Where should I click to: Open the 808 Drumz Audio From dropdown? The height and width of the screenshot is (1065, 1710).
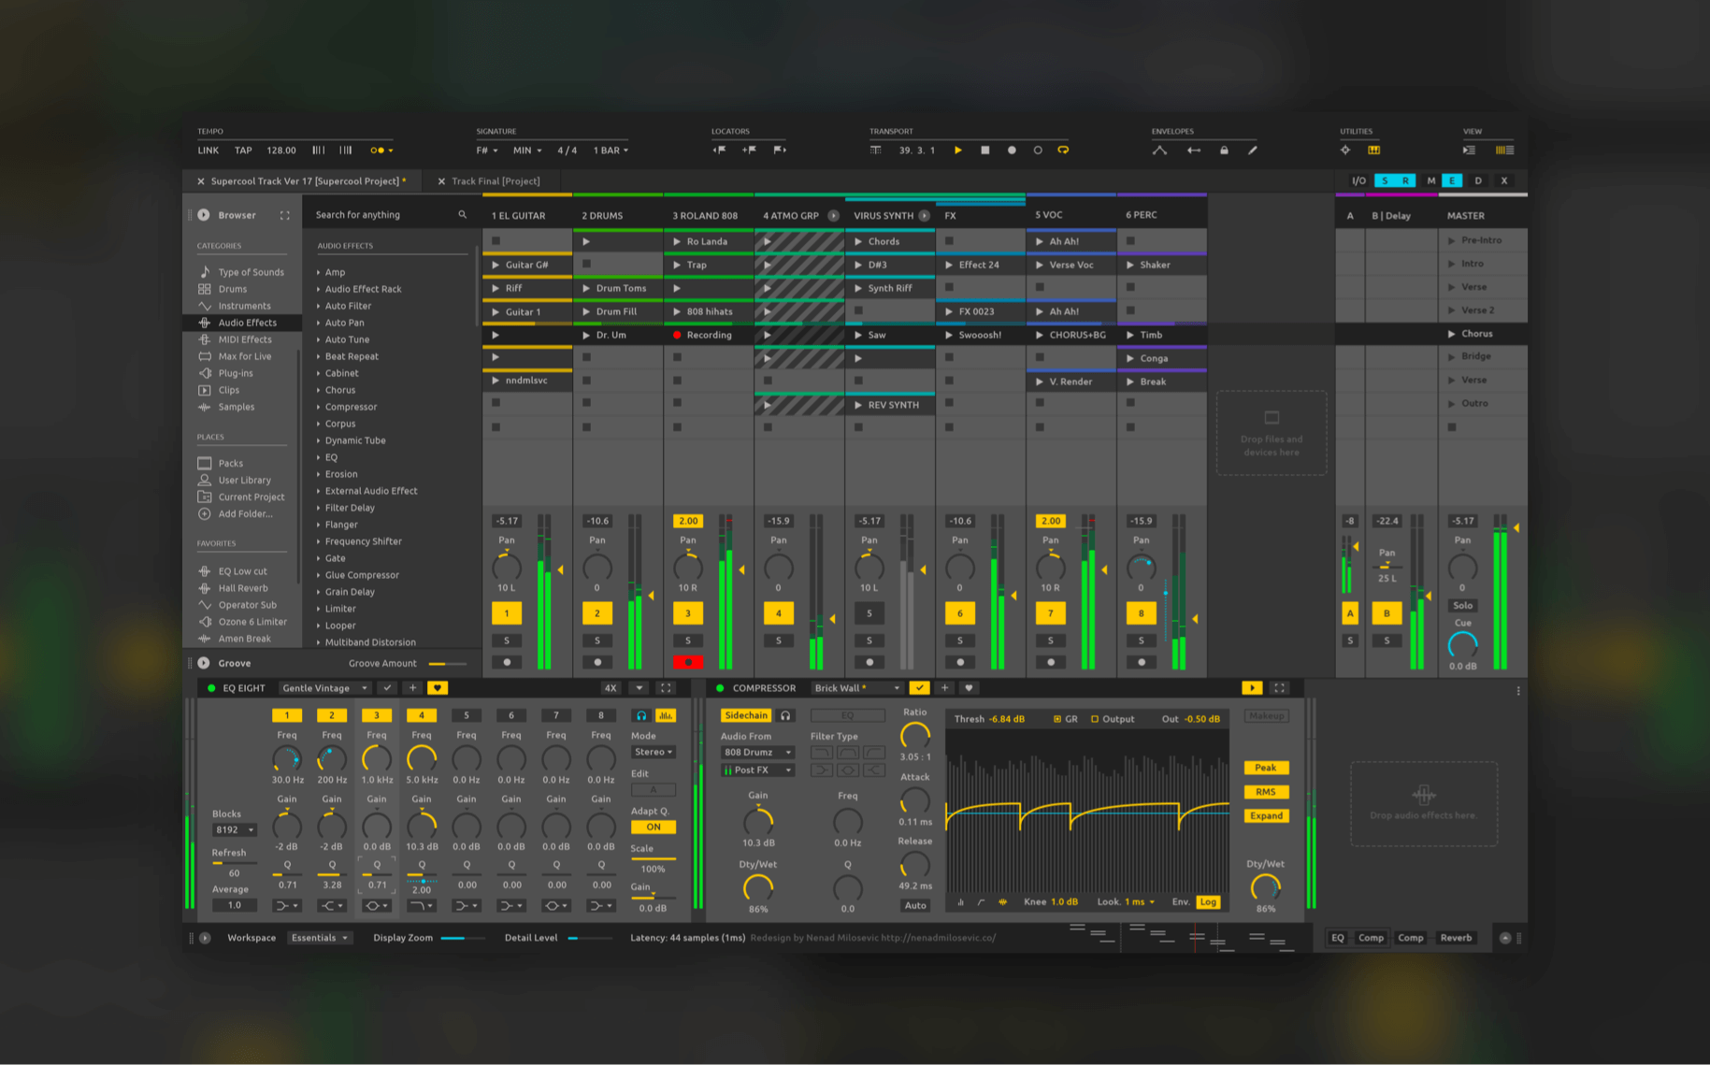[x=756, y=752]
